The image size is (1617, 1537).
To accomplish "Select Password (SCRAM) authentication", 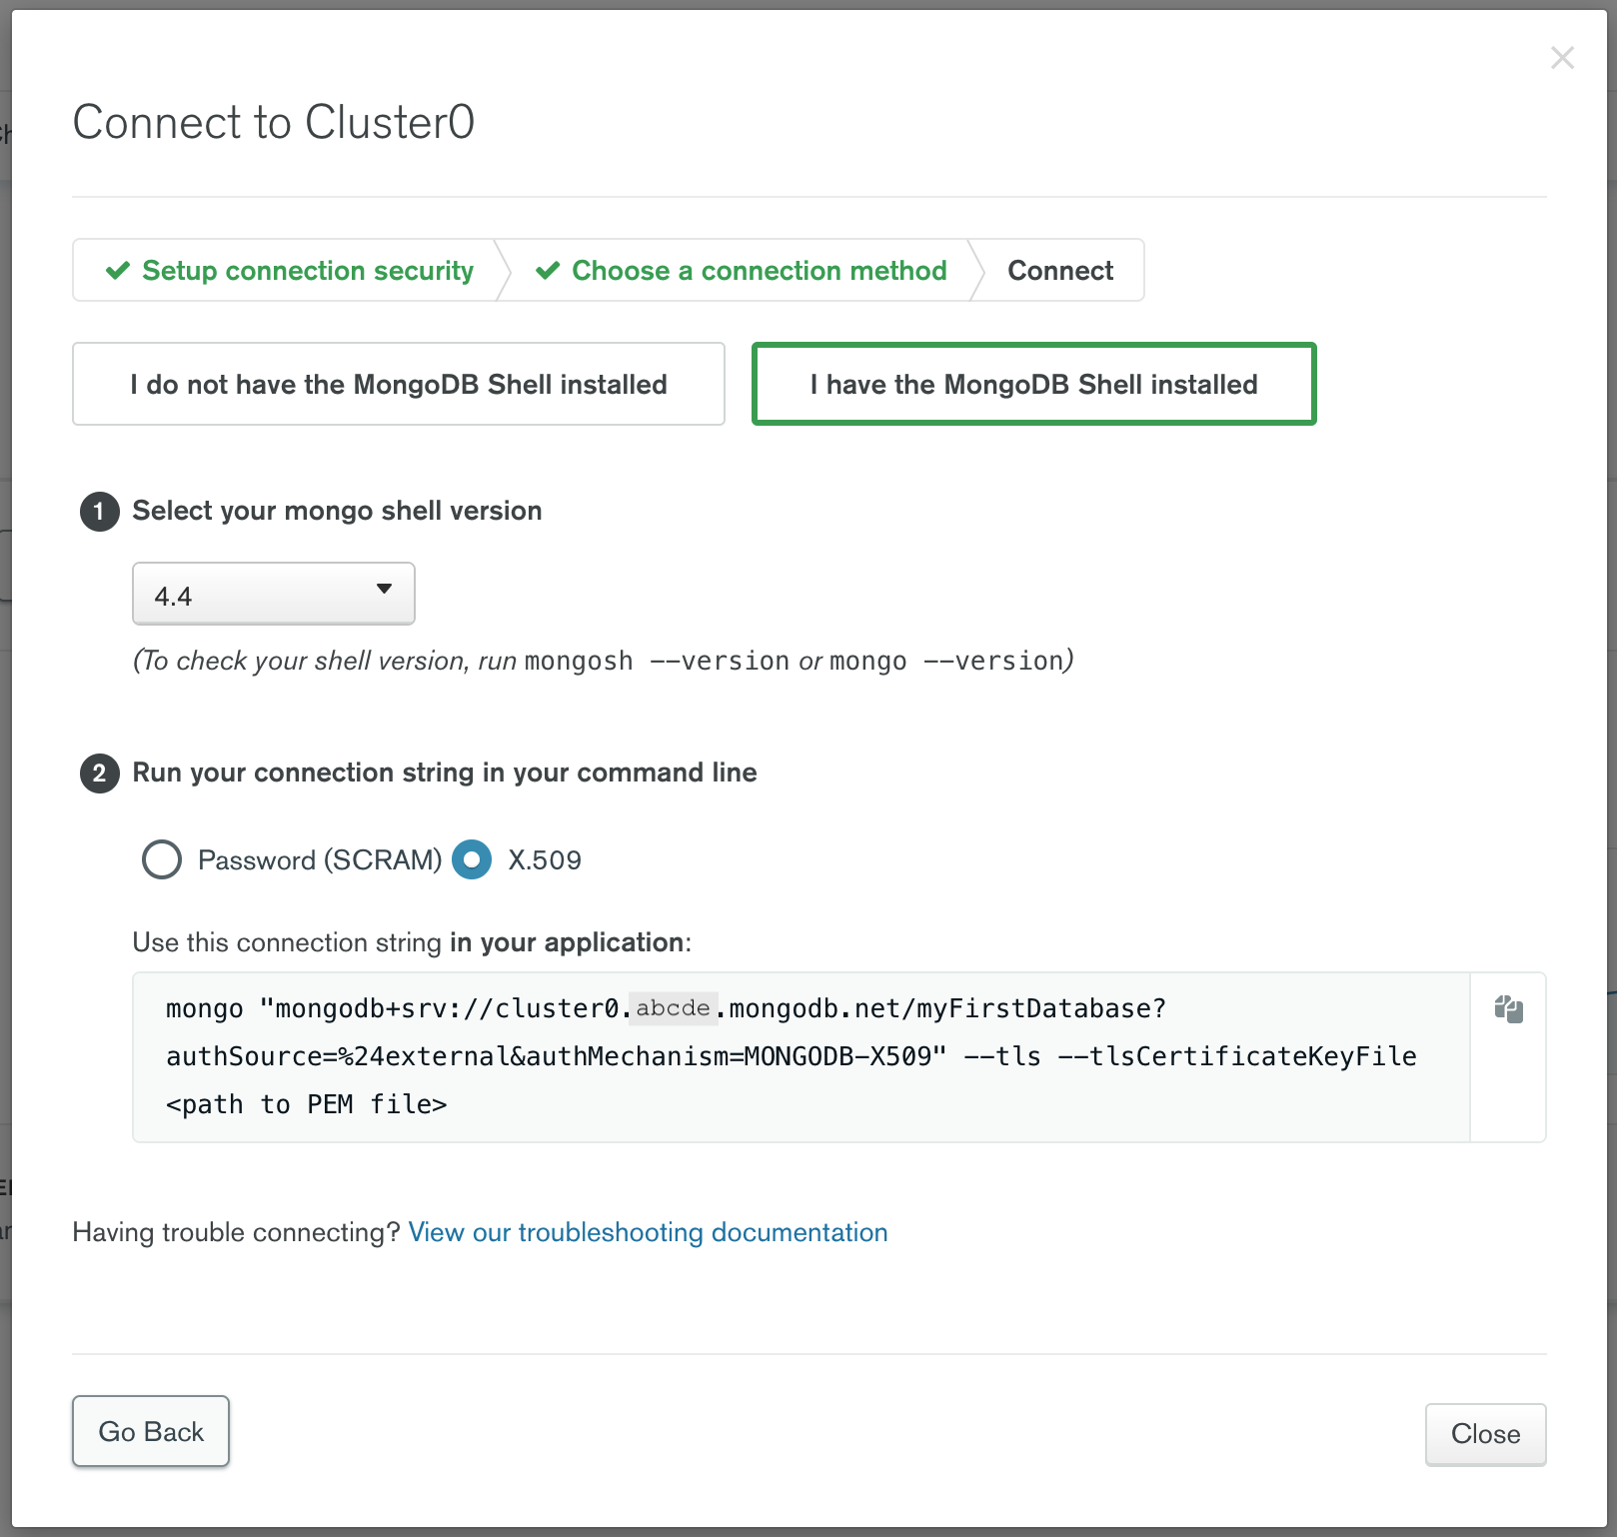I will click(x=162, y=859).
